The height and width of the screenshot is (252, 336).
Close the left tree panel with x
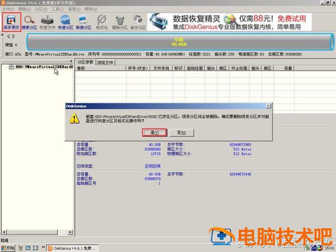[71, 61]
